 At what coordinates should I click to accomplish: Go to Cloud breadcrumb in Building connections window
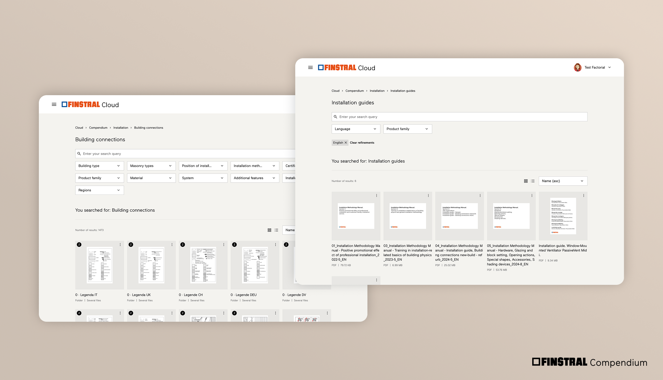coord(79,128)
